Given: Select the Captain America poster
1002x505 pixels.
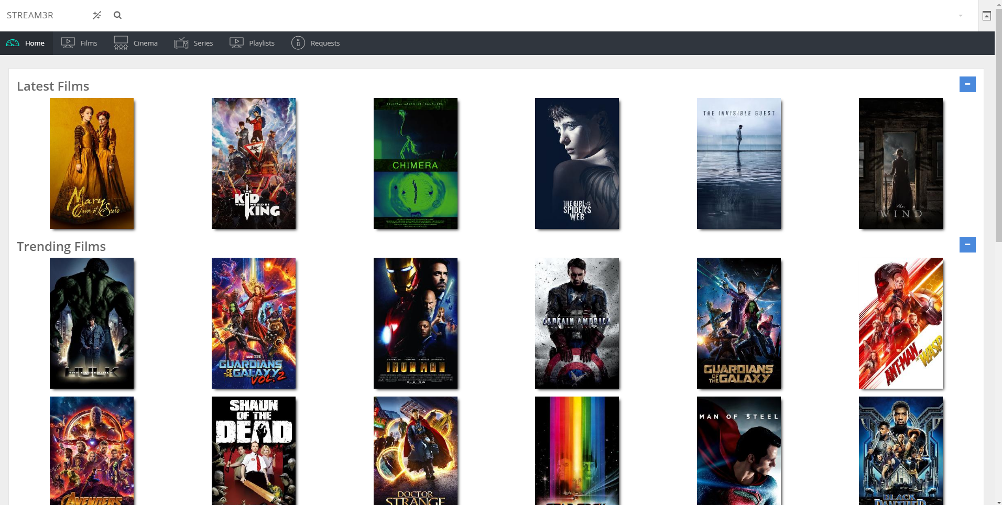Looking at the screenshot, I should (577, 323).
